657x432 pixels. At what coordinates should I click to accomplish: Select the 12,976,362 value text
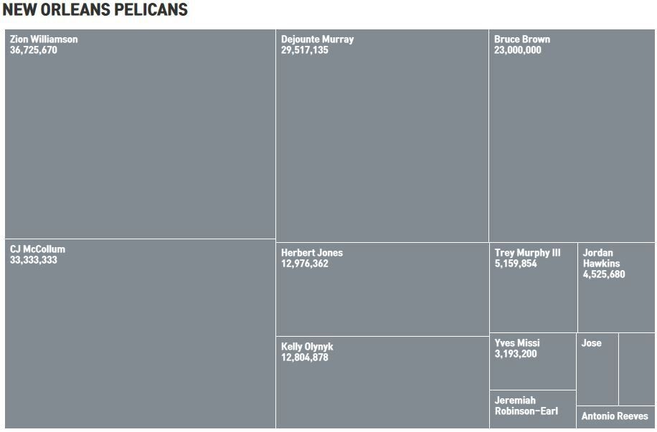305,264
